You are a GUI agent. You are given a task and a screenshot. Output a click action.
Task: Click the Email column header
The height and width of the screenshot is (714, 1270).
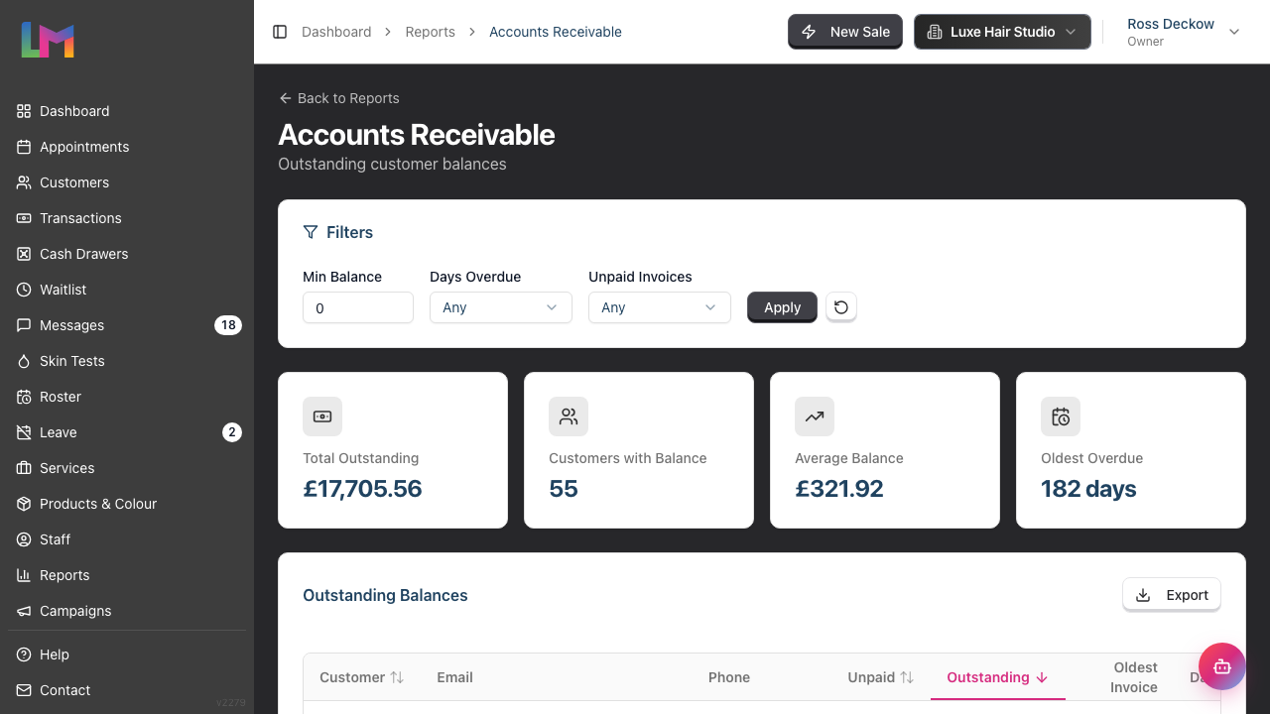coord(454,677)
